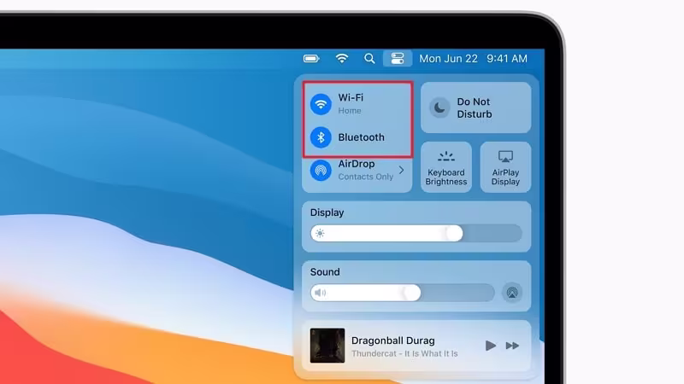Image resolution: width=684 pixels, height=384 pixels.
Task: Open Spotlight search magnifier icon
Action: [369, 58]
